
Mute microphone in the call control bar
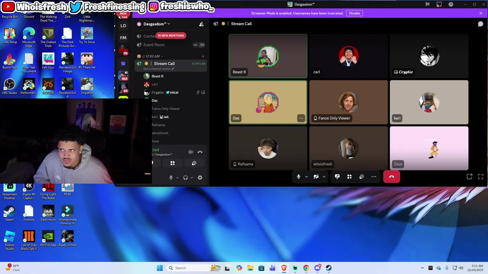tap(299, 177)
